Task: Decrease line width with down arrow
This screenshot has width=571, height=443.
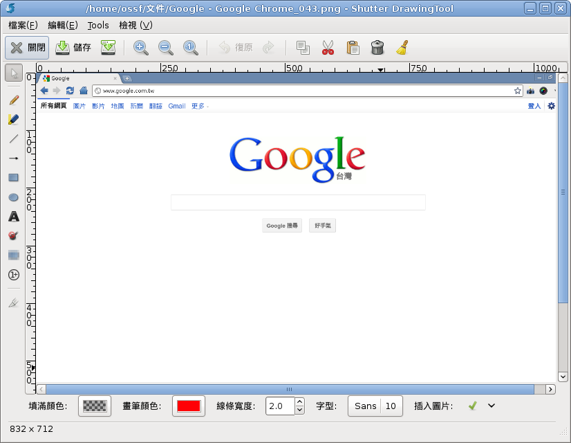Action: tap(299, 410)
